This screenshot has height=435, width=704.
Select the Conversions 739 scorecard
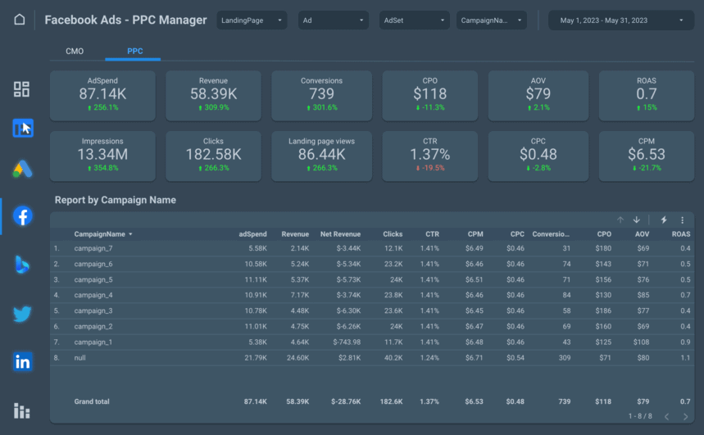(x=321, y=95)
